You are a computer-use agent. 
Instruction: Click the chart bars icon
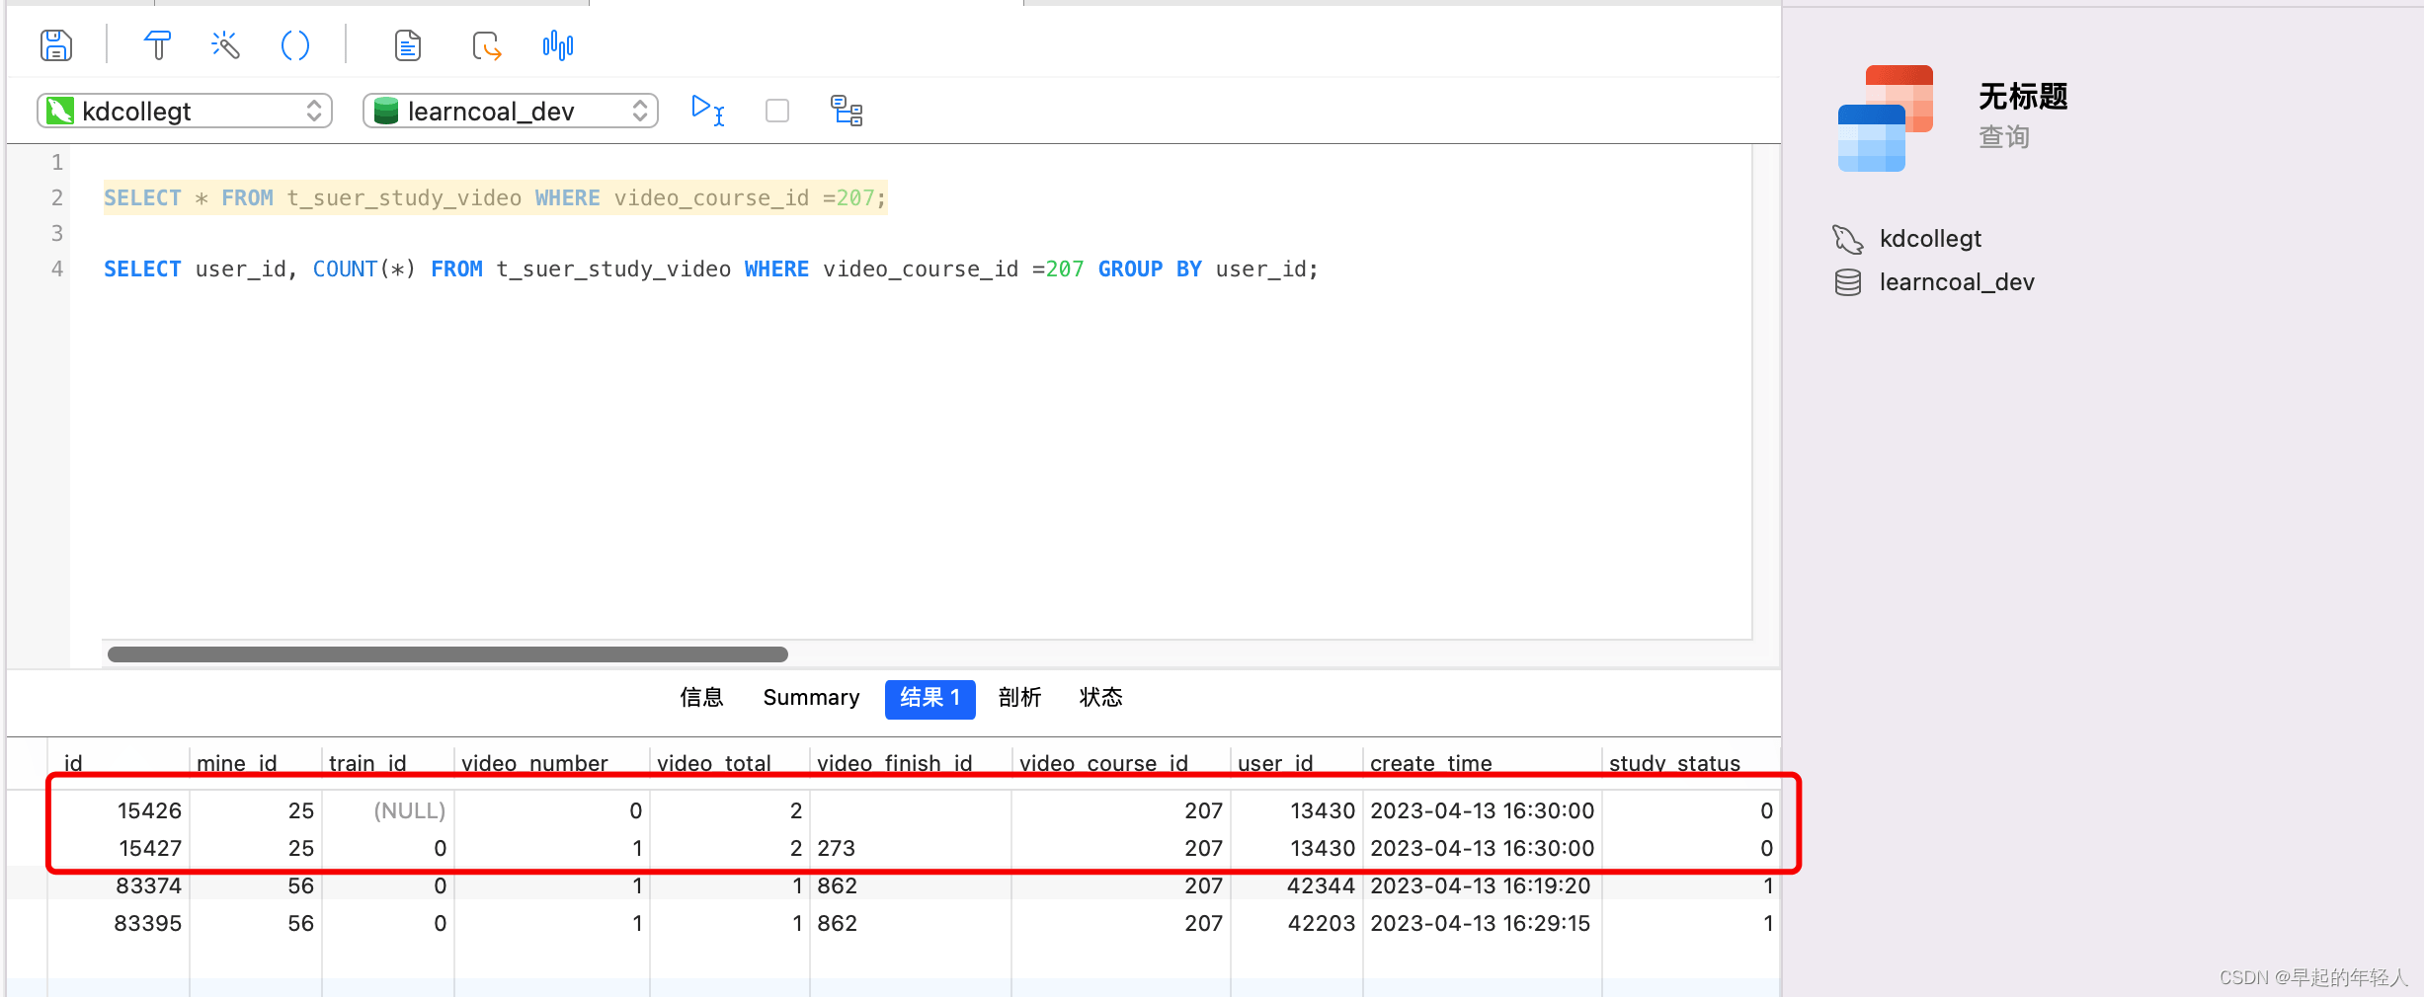coord(558,45)
